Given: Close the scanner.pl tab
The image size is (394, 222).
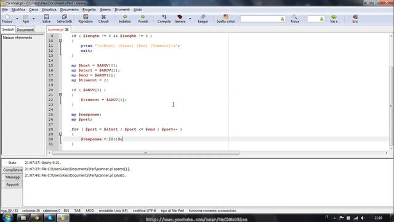Looking at the screenshot, I should [x=67, y=30].
